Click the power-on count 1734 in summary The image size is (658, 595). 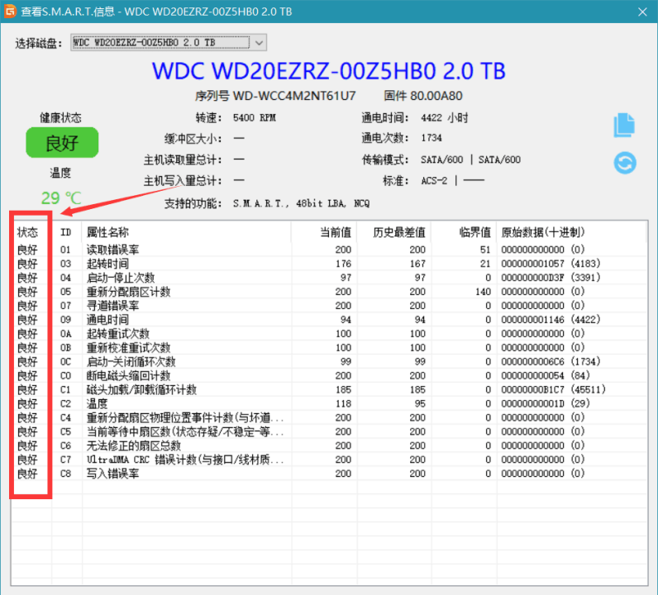432,138
